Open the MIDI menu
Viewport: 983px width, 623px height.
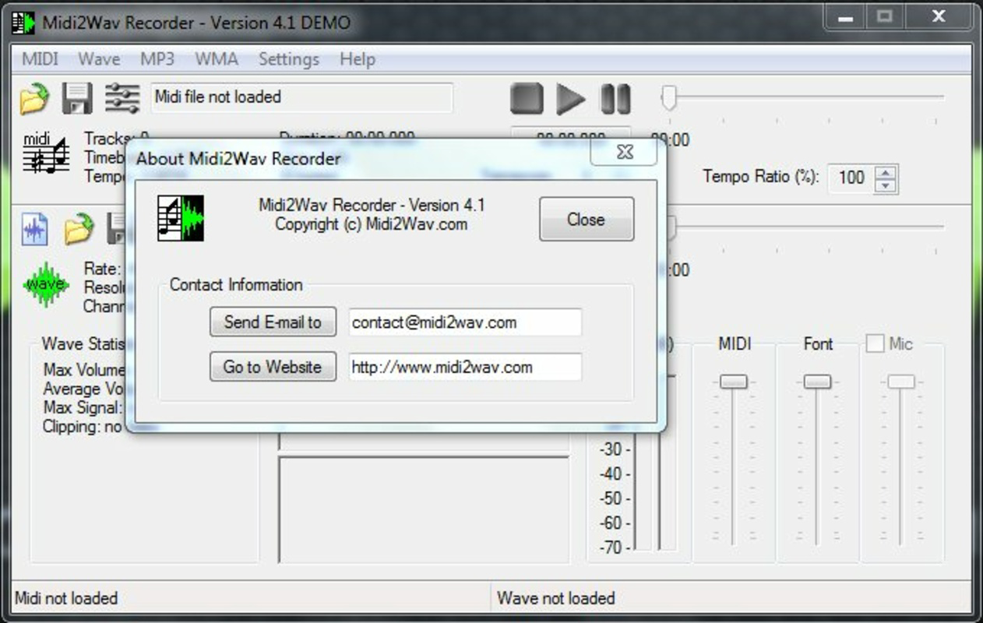[x=40, y=59]
